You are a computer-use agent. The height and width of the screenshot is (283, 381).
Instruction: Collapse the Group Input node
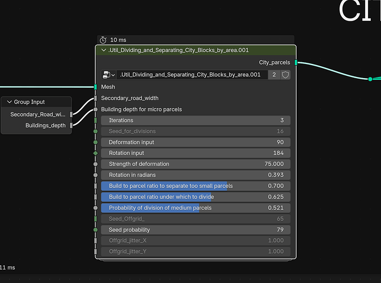(x=10, y=102)
